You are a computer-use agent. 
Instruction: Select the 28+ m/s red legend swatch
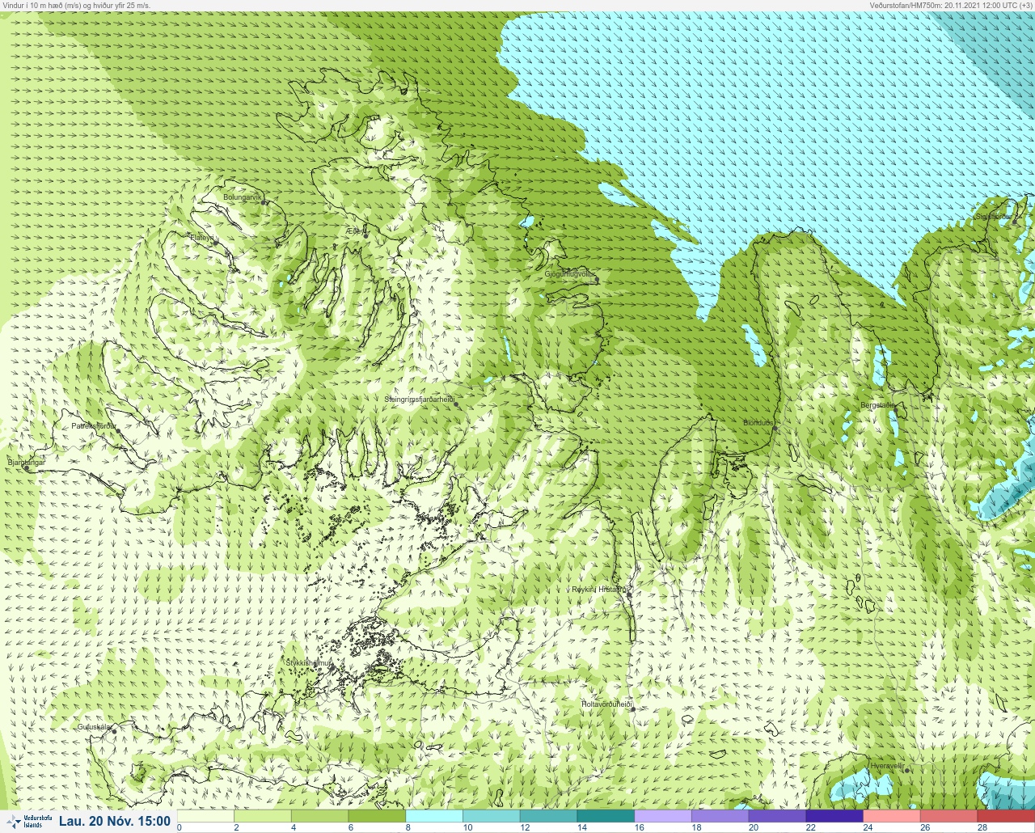1006,816
